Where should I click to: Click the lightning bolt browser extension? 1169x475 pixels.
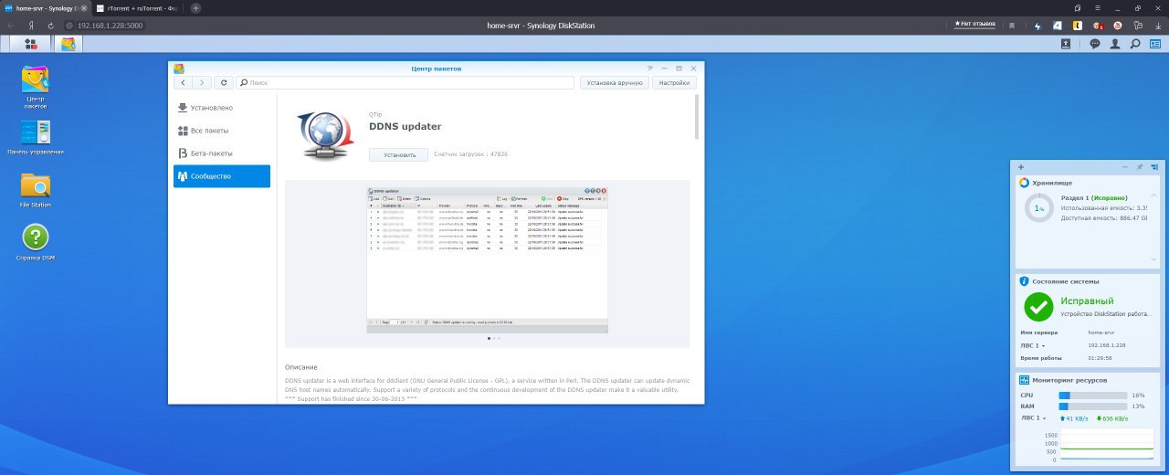coord(1037,26)
